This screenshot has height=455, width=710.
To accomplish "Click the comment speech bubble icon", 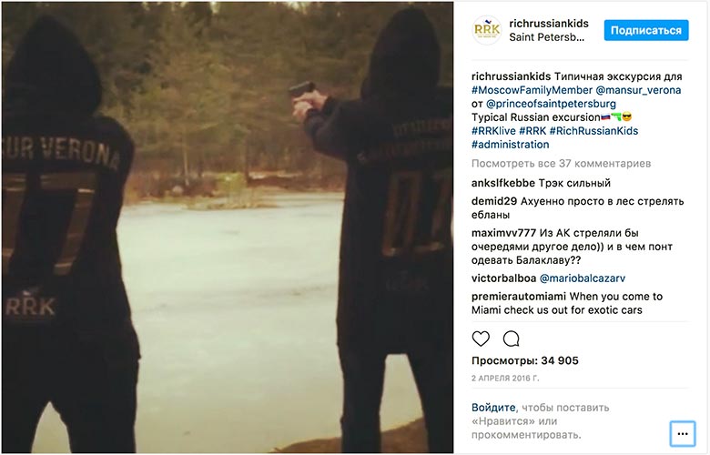I will click(x=512, y=339).
